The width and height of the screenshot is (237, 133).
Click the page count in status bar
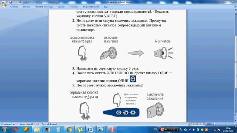click(x=9, y=124)
